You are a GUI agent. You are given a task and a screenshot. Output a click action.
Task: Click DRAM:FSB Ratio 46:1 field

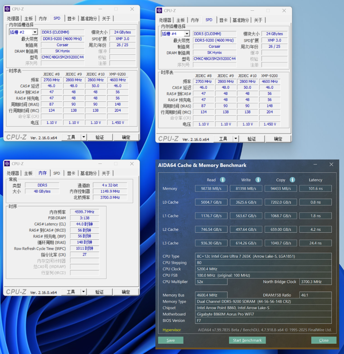point(316,295)
